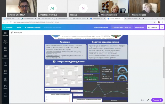Open the Фон background panel

point(5,79)
